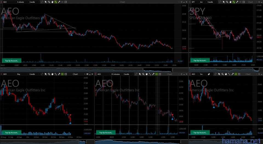The height and width of the screenshot is (144, 263).
Task: Collapse chevron beside gear in AEO 1 minute chart
Action: coord(179,2)
